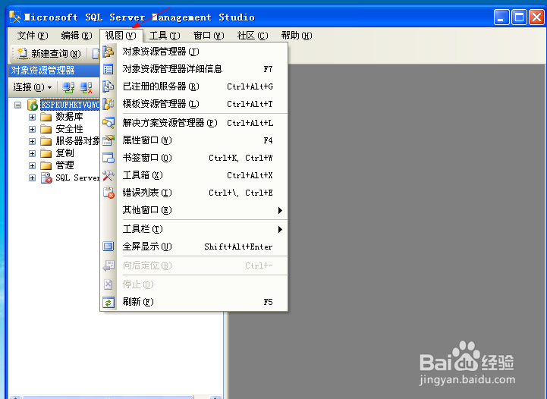Choose 刷新(F) F5 menu entry

(194, 302)
